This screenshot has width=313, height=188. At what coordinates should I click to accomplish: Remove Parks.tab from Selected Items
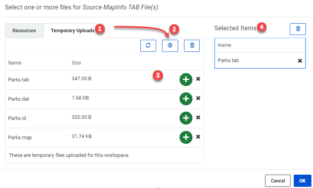[x=300, y=61]
